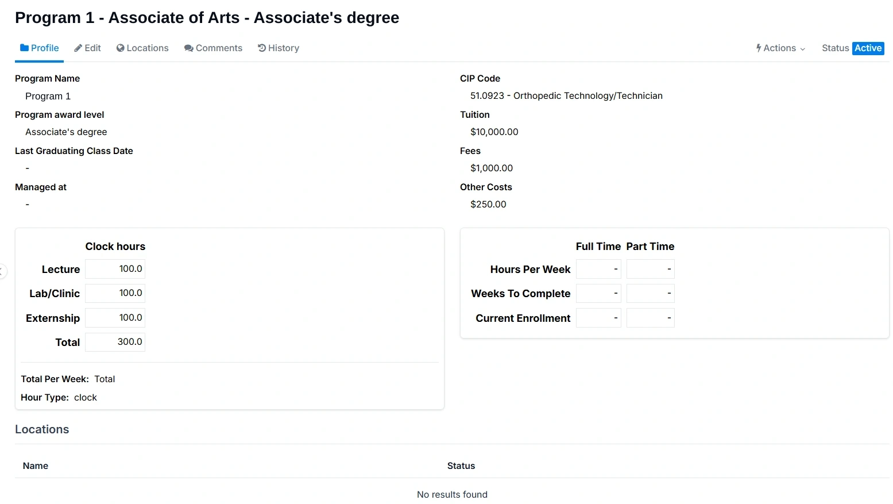Click the Other Costs amount $250.00
The image size is (893, 504).
point(488,205)
